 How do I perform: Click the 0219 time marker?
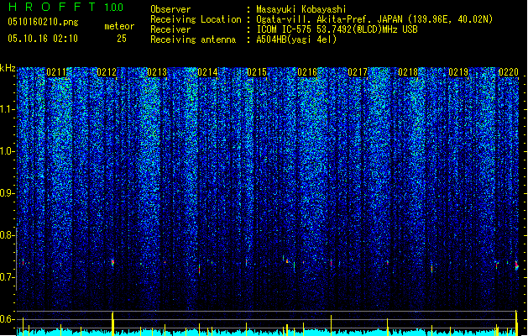[x=458, y=72]
